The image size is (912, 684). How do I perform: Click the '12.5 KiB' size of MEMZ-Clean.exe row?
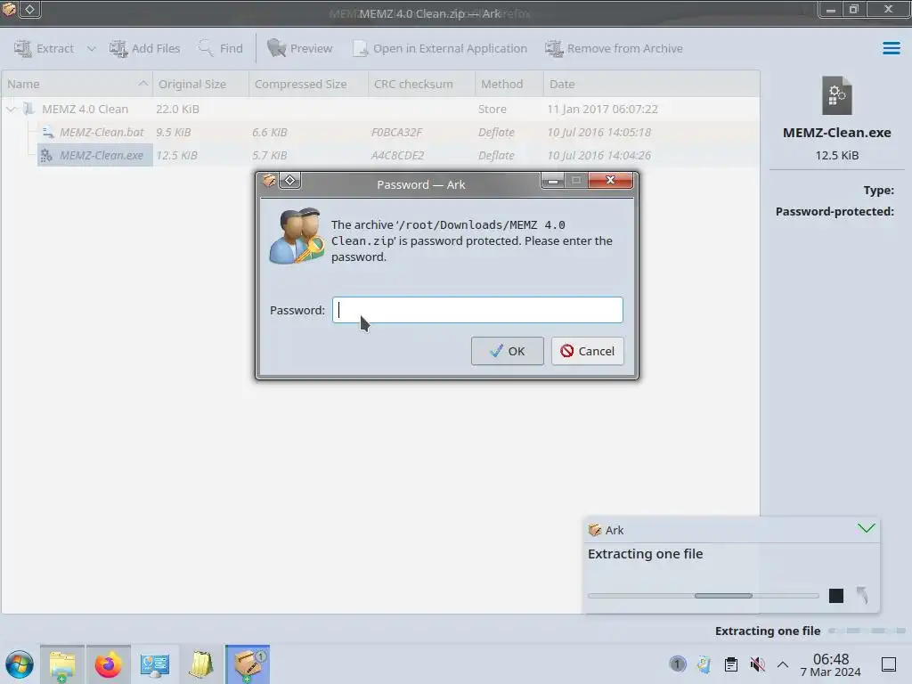pyautogui.click(x=177, y=155)
